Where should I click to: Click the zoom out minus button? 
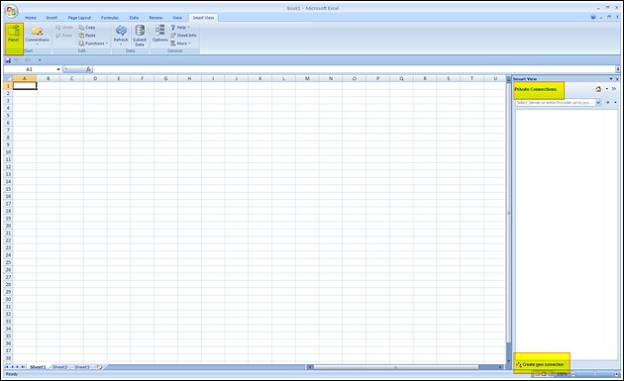click(573, 374)
